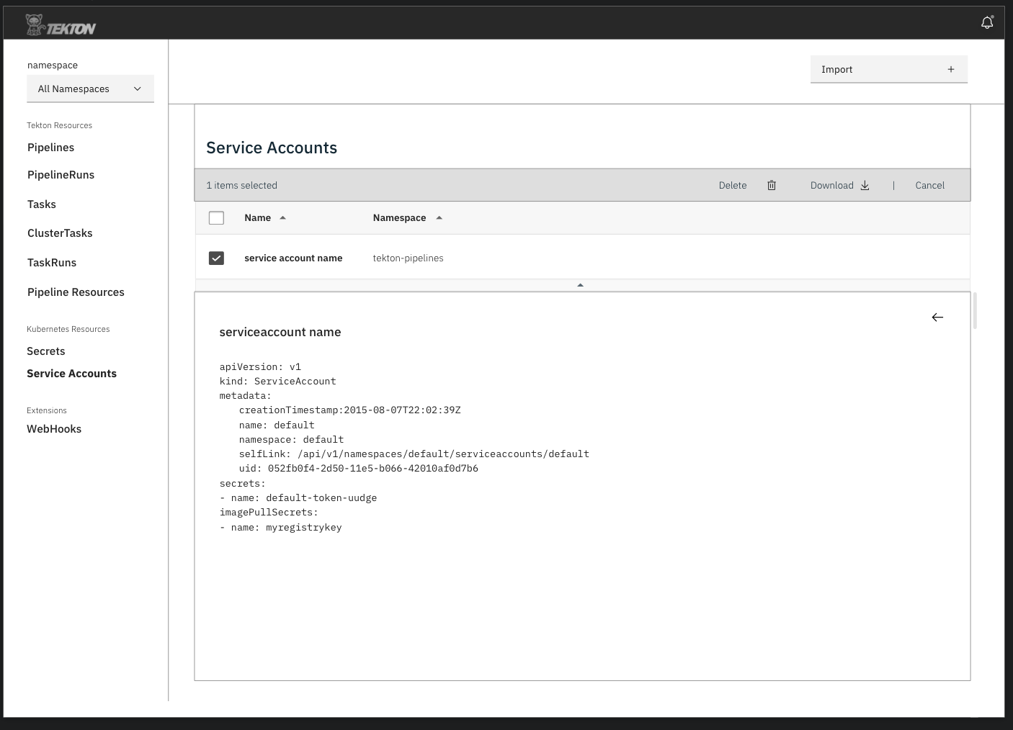Toggle sort order on the Name column
1013x730 pixels.
tap(282, 217)
